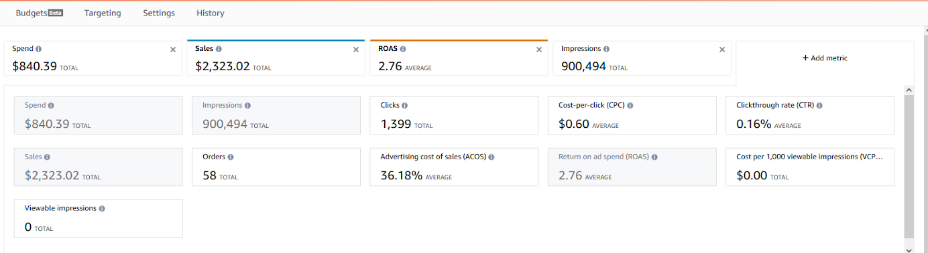The height and width of the screenshot is (253, 928).
Task: Click info icon next to Viewable impressions
Action: point(102,208)
